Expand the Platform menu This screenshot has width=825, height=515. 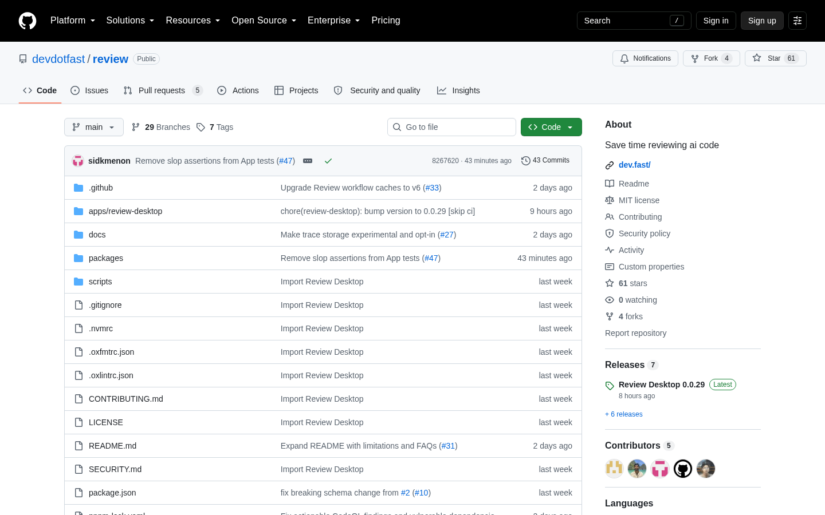click(x=73, y=21)
